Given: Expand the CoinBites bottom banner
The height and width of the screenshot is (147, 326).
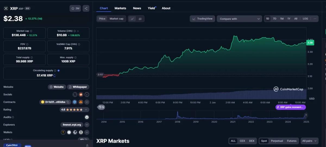Looking at the screenshot, I should pyautogui.click(x=87, y=145).
